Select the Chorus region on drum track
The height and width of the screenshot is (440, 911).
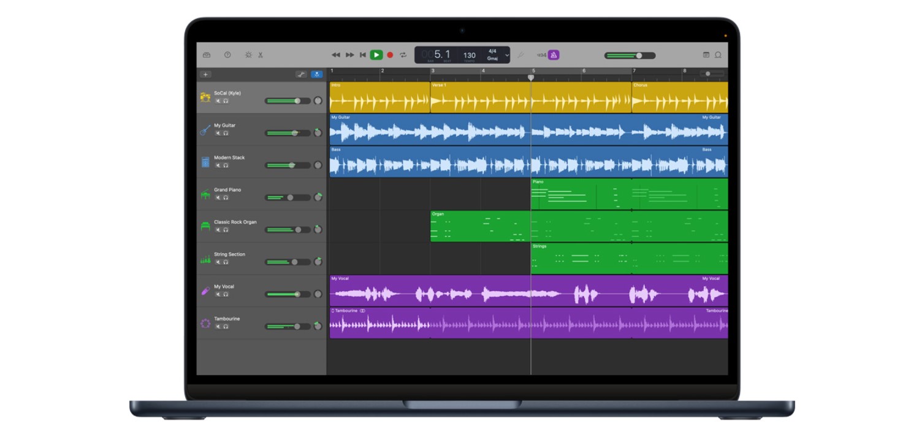679,98
